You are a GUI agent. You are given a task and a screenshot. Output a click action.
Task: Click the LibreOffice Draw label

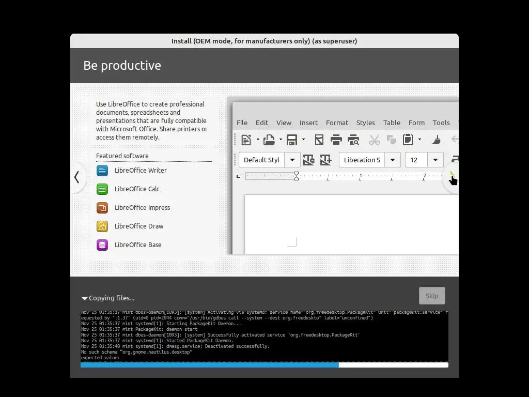point(139,226)
